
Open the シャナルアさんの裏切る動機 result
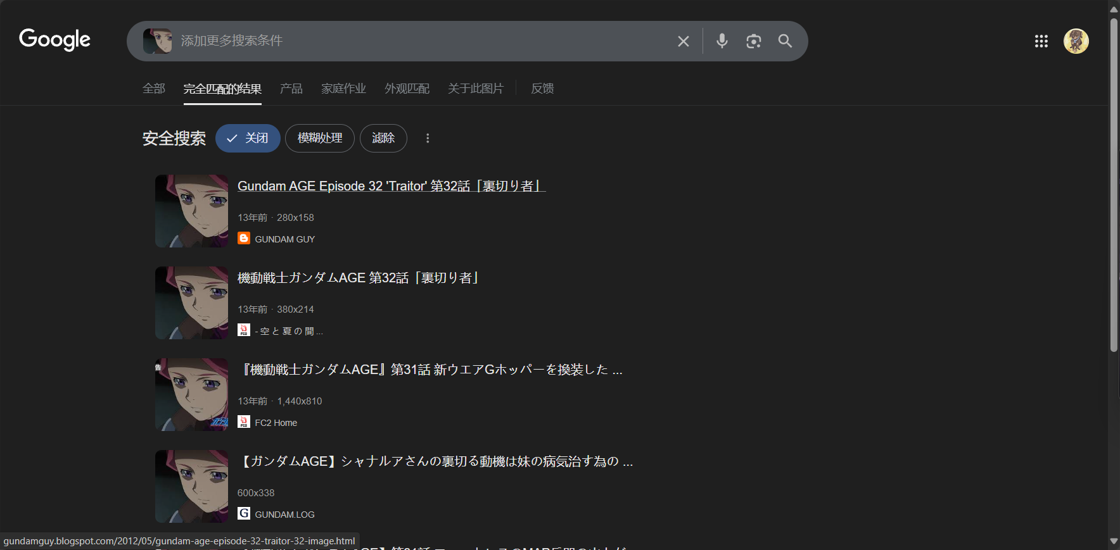435,461
